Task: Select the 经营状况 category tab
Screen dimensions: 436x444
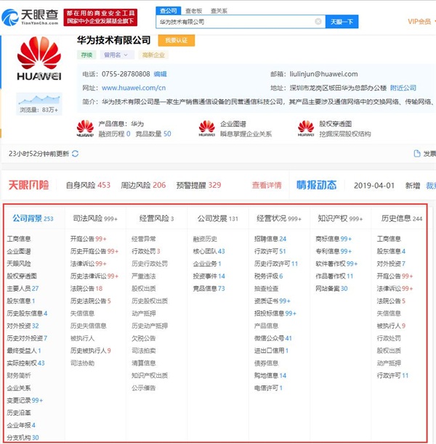Action: (279, 218)
